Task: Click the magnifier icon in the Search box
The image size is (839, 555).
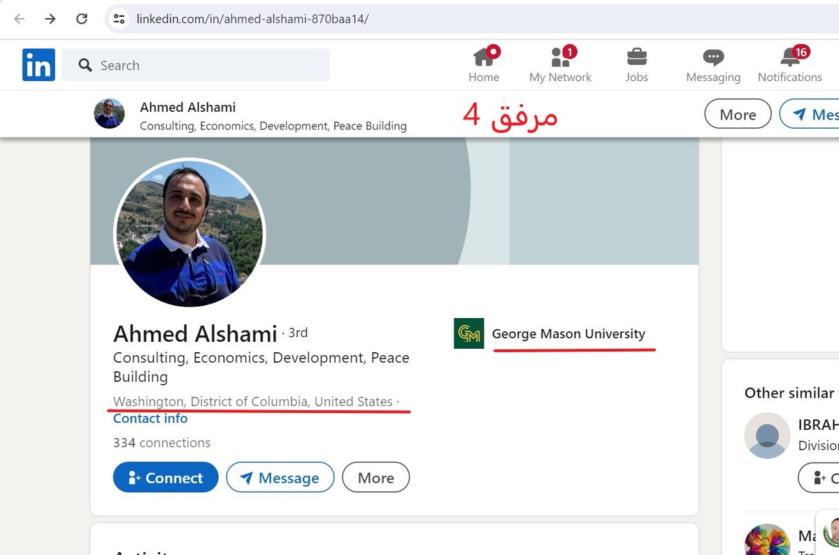Action: (x=85, y=65)
